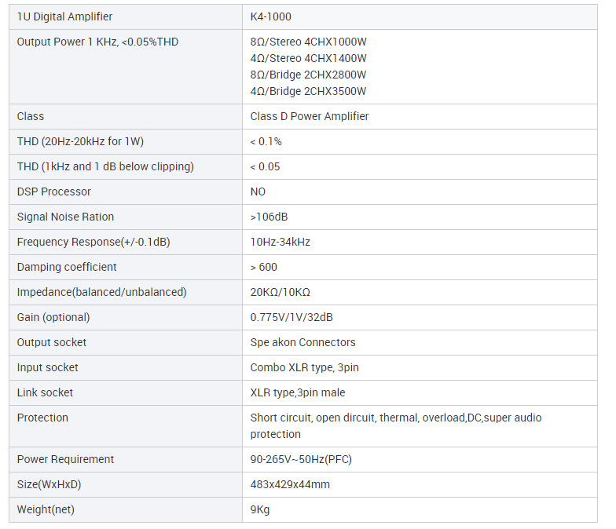Click the "483x429x44mm" size value
This screenshot has height=529, width=616.
(290, 484)
